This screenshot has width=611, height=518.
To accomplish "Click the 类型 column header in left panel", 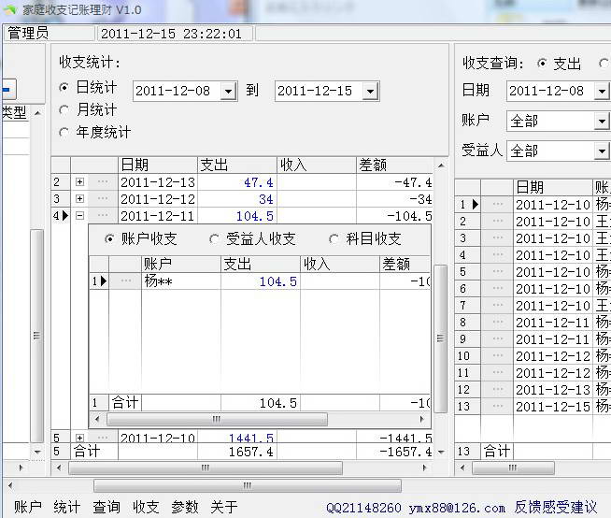I will tap(15, 113).
